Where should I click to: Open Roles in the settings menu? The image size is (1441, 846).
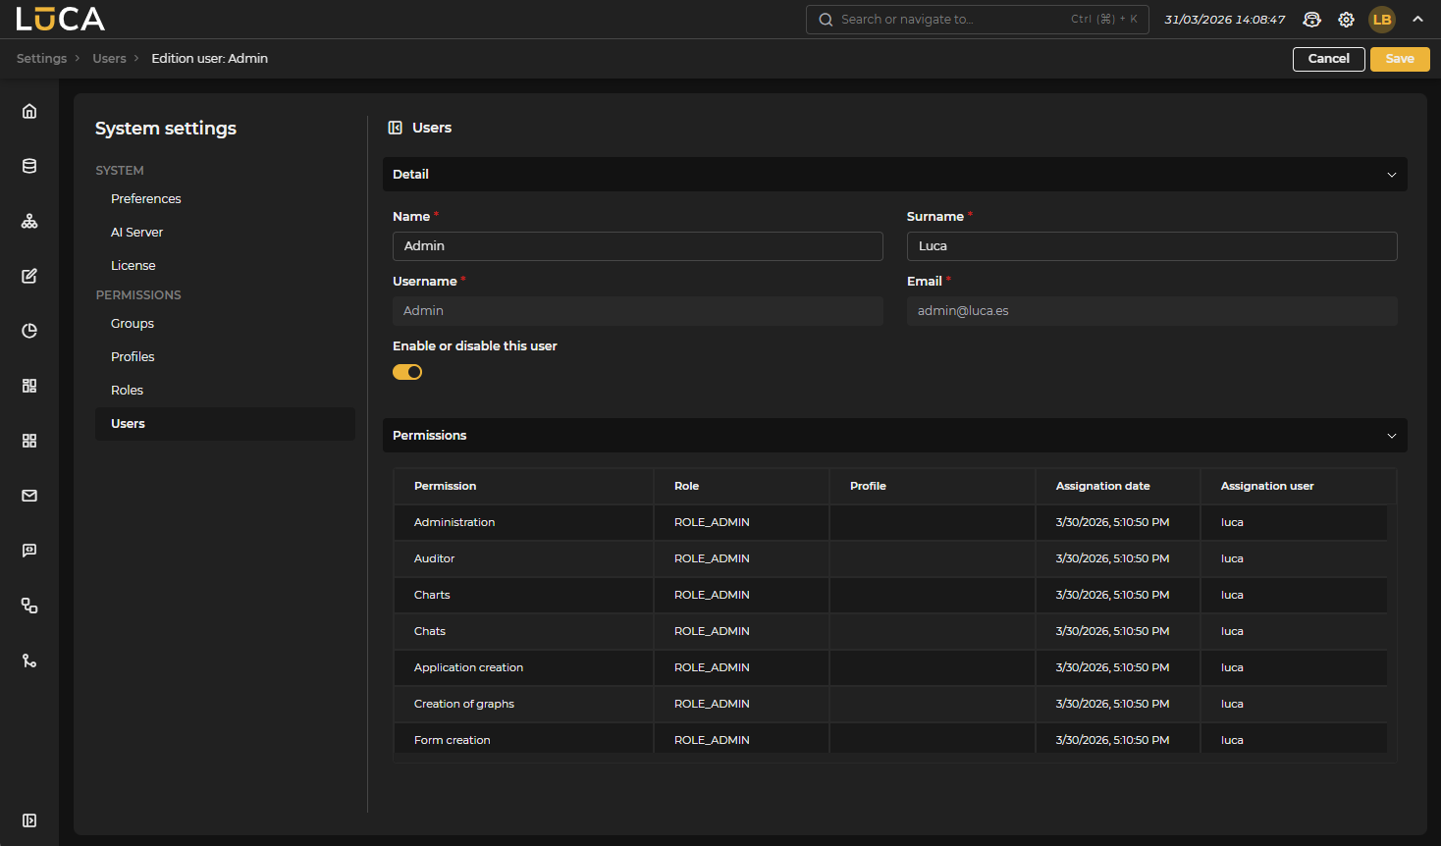pyautogui.click(x=128, y=391)
